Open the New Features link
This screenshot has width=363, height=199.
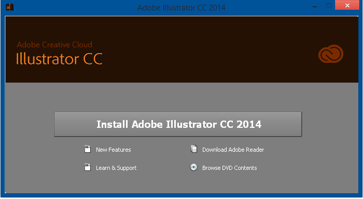point(114,150)
